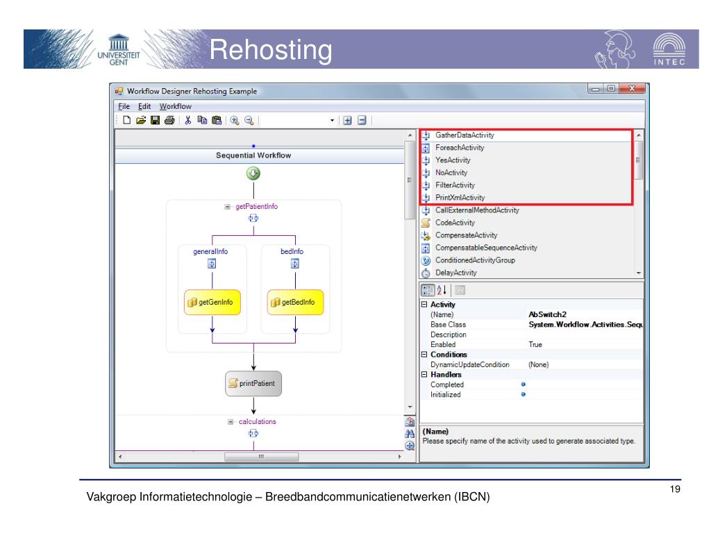Click the Cut scissors icon

[x=188, y=120]
